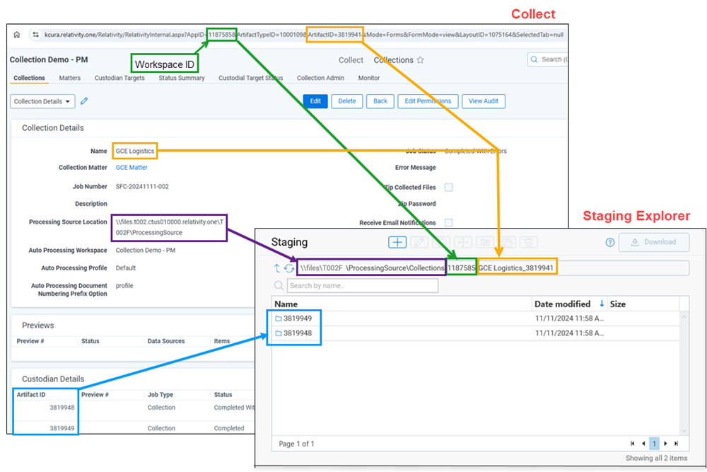This screenshot has width=707, height=472.
Task: Click the Artifact ID column header
Action: coord(31,394)
